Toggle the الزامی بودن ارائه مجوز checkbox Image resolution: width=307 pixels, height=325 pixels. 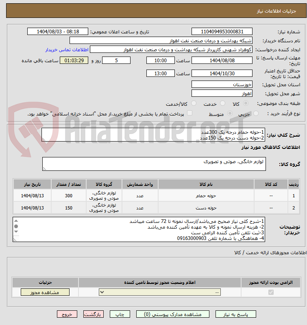pos(271,292)
